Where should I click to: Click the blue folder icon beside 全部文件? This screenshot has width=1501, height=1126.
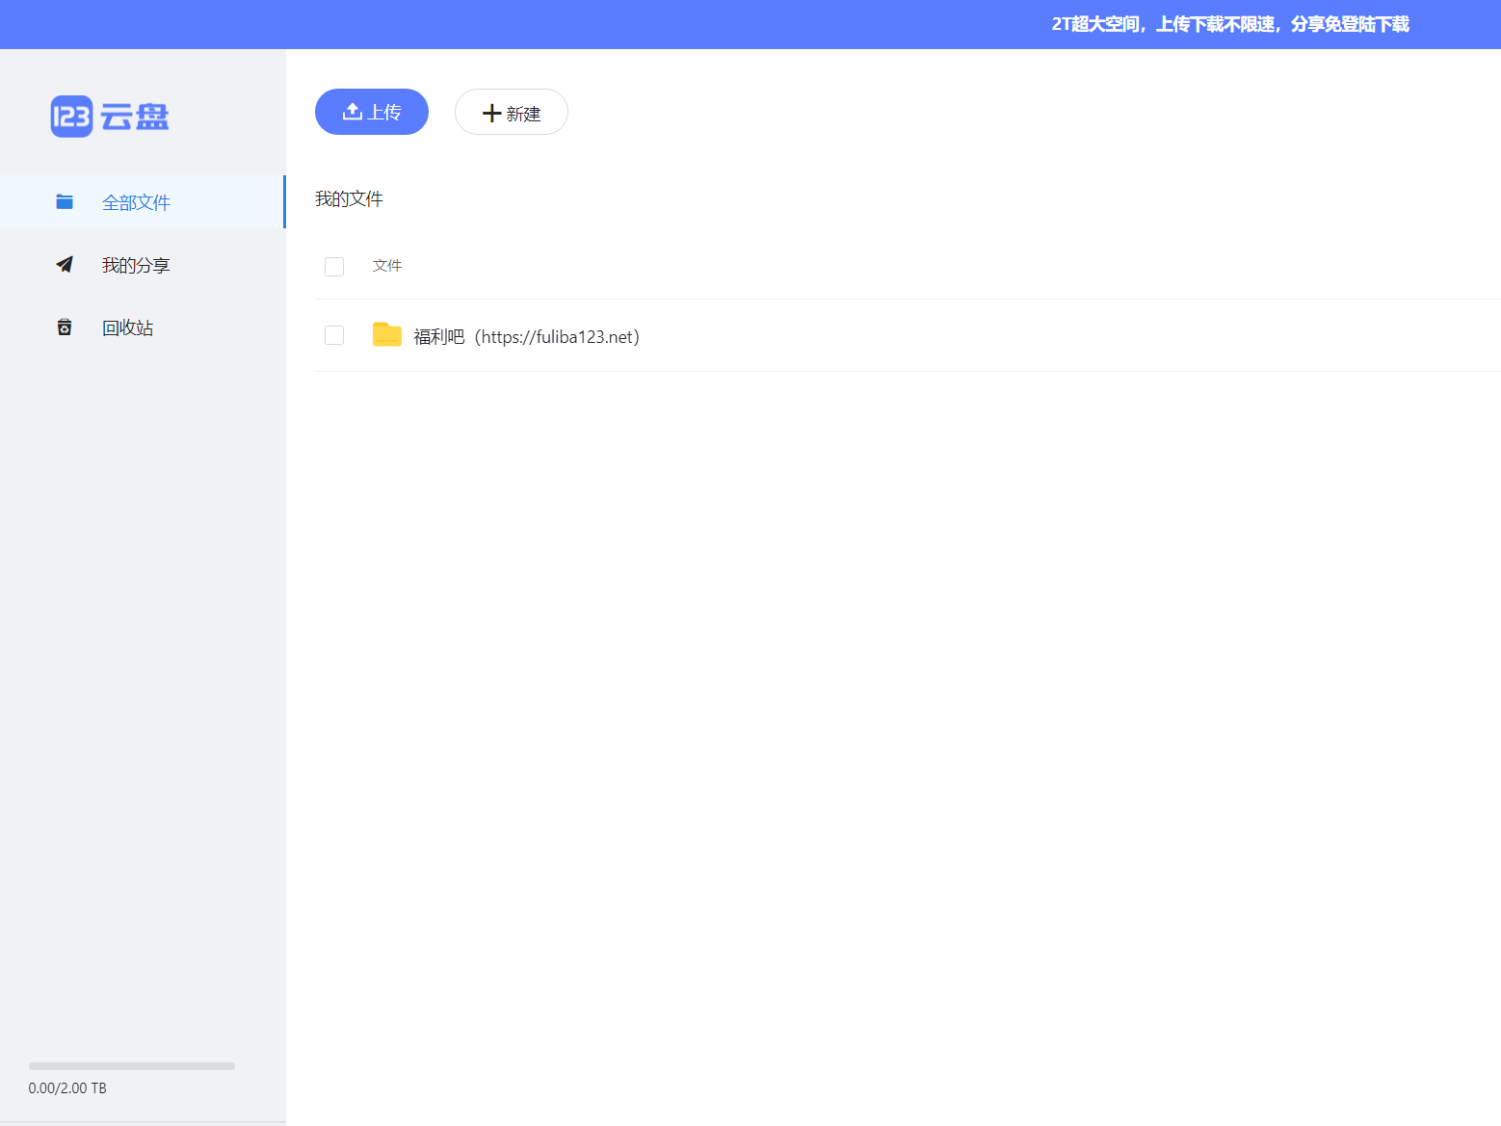click(x=65, y=201)
